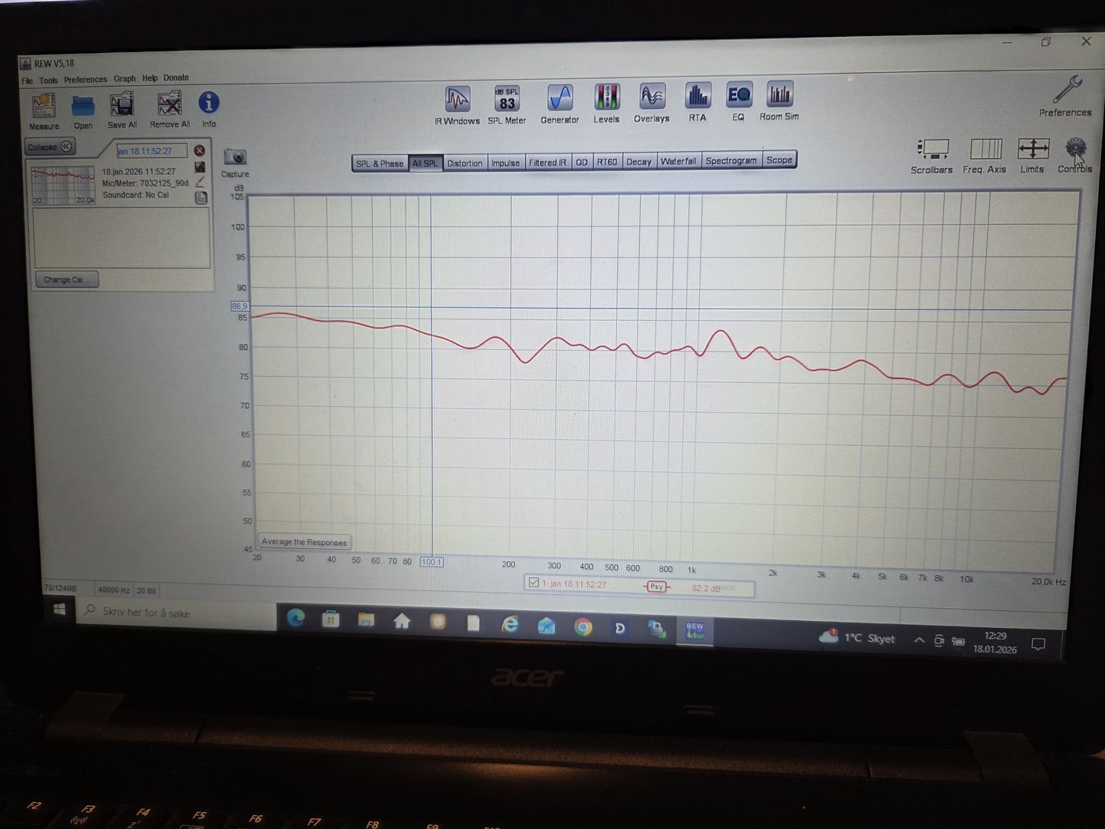Show hidden system tray icons
The image size is (1105, 829).
click(x=919, y=639)
